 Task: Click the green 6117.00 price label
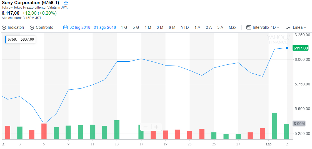[x=301, y=48]
